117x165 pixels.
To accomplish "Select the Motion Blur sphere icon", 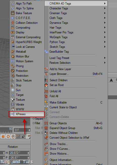I will point(13,56).
